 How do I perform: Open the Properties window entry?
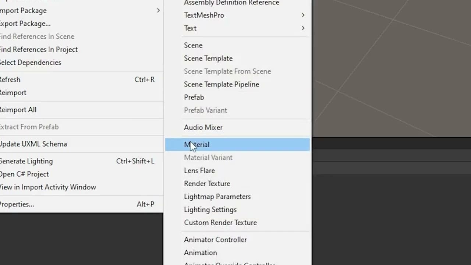tap(17, 204)
